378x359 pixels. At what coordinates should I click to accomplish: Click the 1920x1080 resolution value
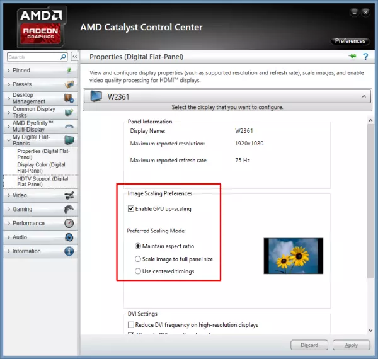pos(249,144)
